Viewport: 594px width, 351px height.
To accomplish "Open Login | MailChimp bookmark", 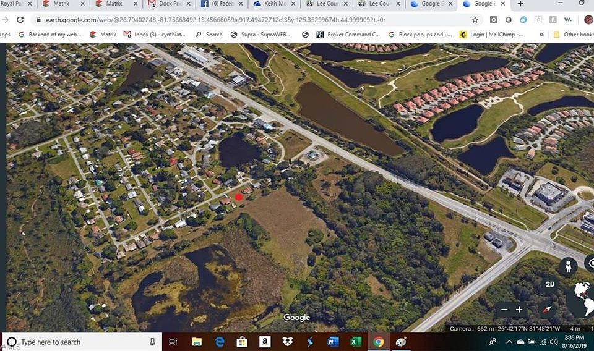I will point(491,35).
